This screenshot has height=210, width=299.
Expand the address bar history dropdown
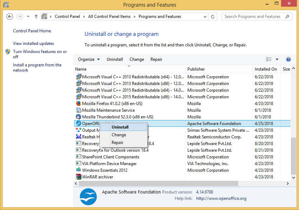pos(205,17)
